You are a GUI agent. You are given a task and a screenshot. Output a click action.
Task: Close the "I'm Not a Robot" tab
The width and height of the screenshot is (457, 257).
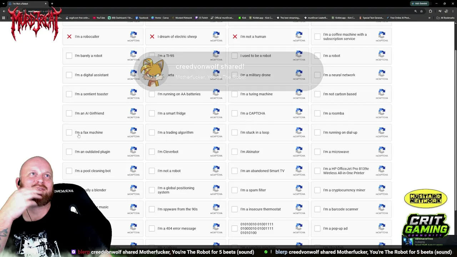tap(46, 4)
